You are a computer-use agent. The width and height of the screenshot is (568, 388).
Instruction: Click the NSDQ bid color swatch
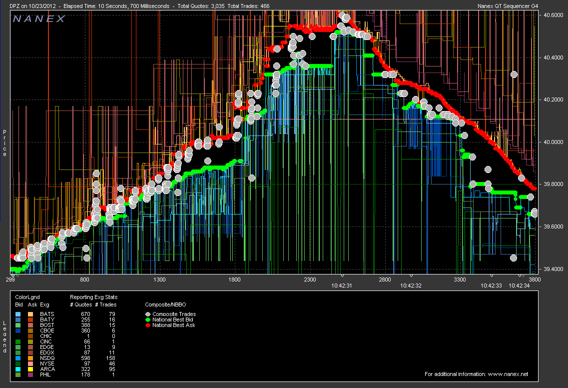click(18, 358)
